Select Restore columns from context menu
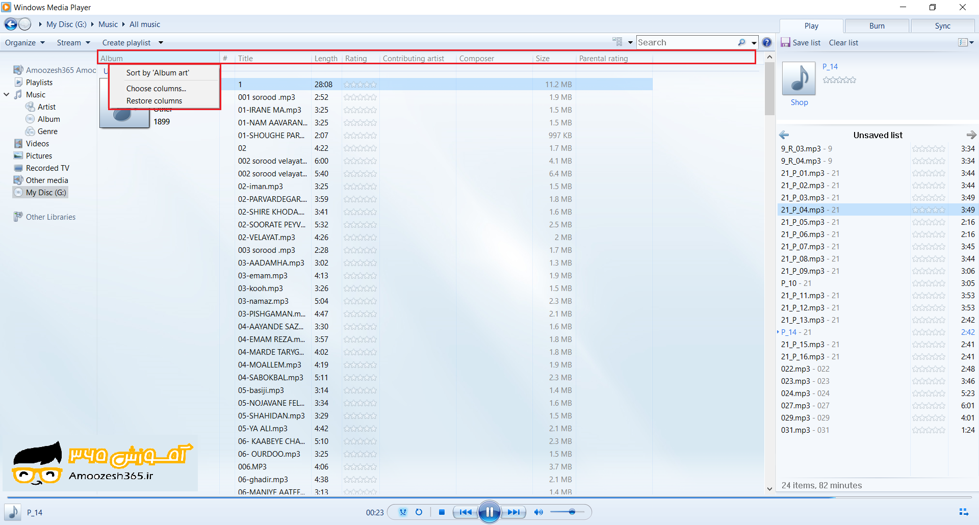Viewport: 979px width, 525px height. click(154, 100)
